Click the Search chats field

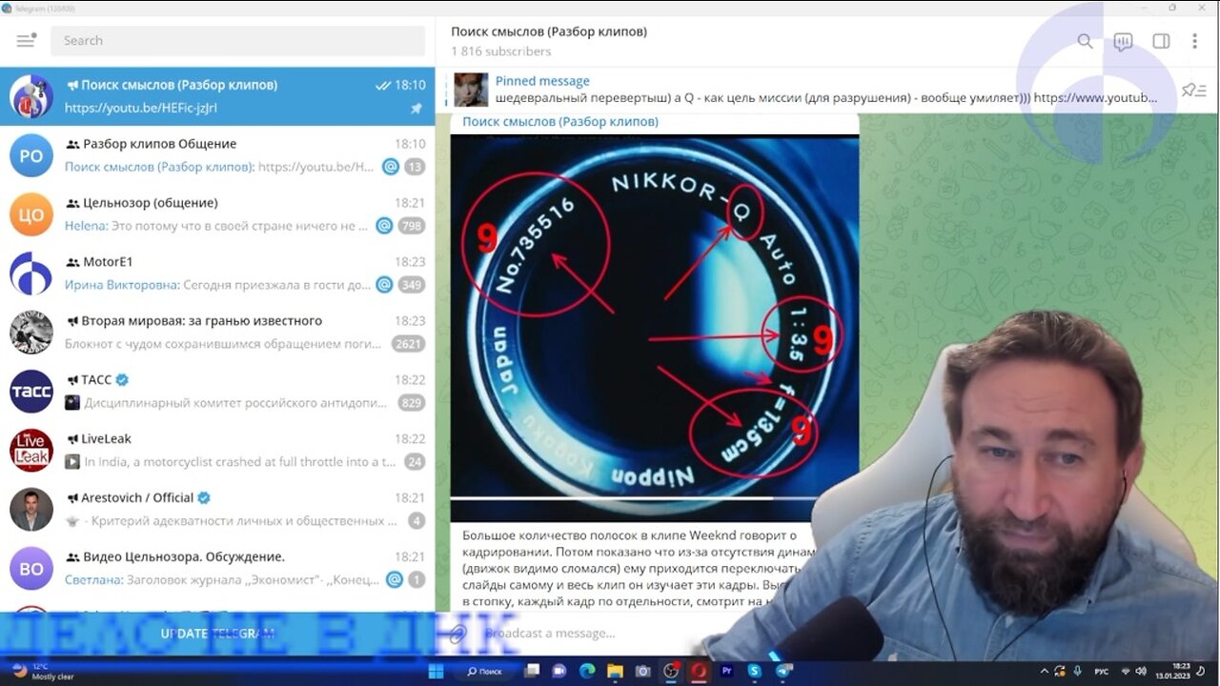[238, 41]
